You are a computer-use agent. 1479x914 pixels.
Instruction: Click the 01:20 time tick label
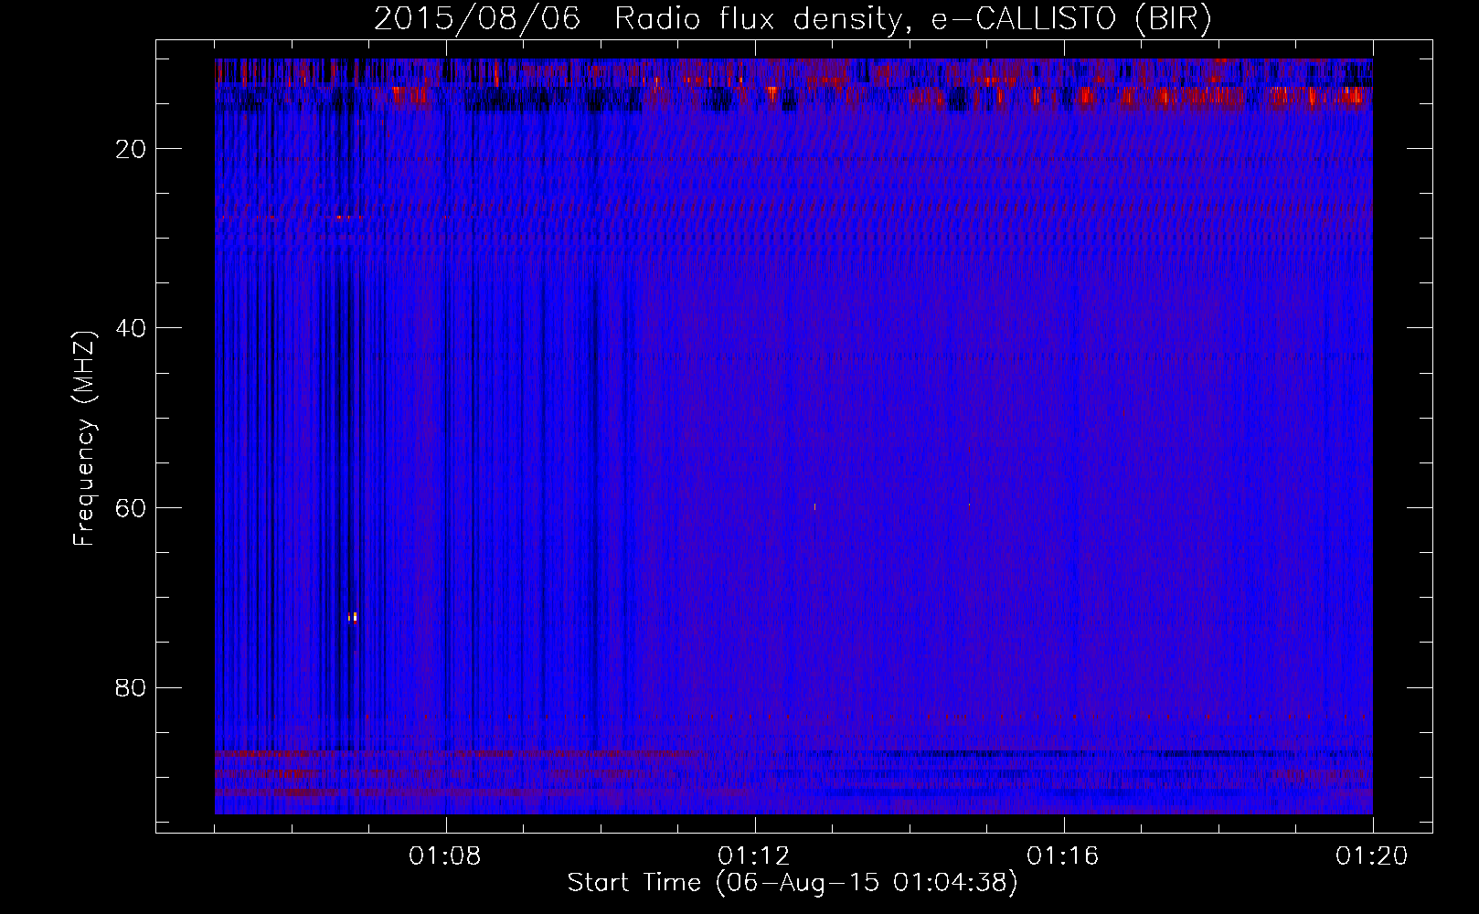pos(1372,856)
